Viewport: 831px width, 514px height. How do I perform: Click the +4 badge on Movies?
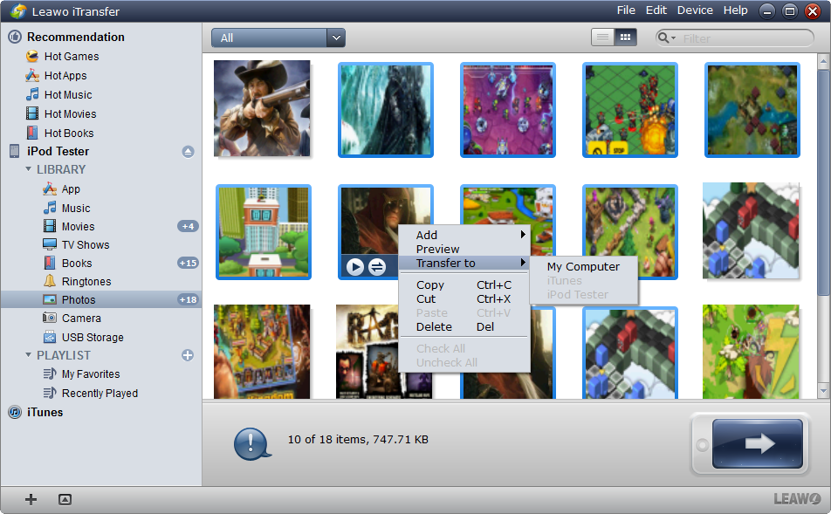188,226
